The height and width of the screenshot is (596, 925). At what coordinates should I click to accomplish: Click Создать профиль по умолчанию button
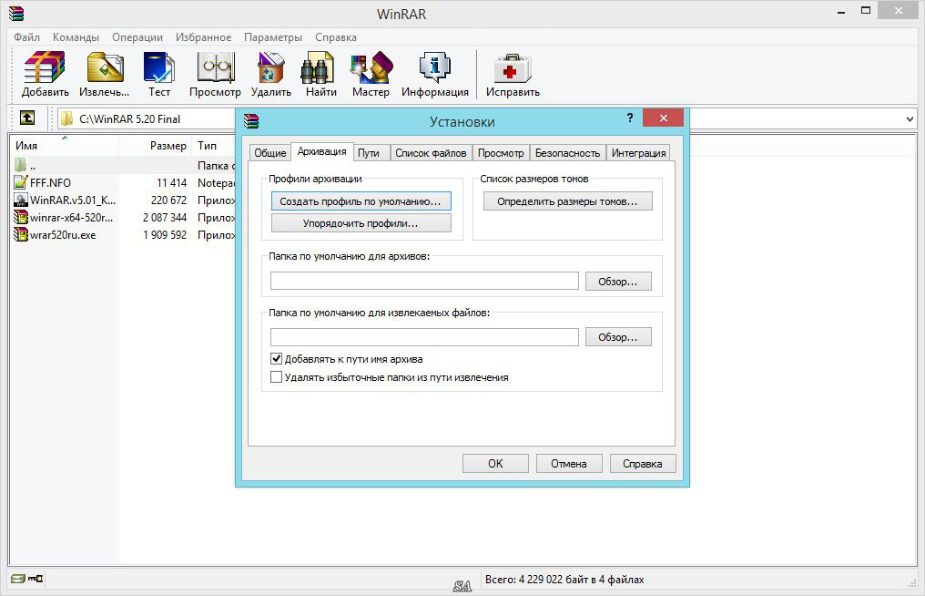pos(361,201)
